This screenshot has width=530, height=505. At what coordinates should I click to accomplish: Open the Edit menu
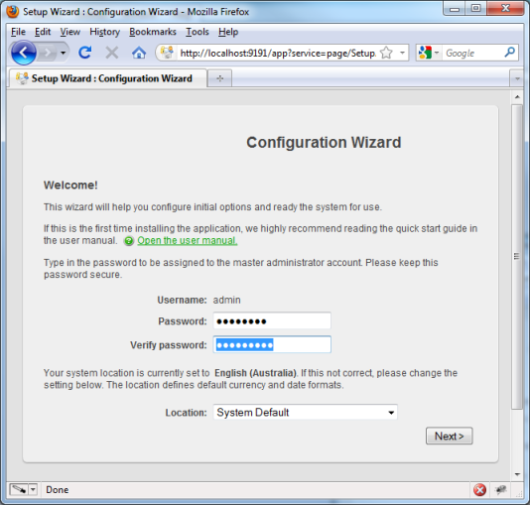point(43,32)
